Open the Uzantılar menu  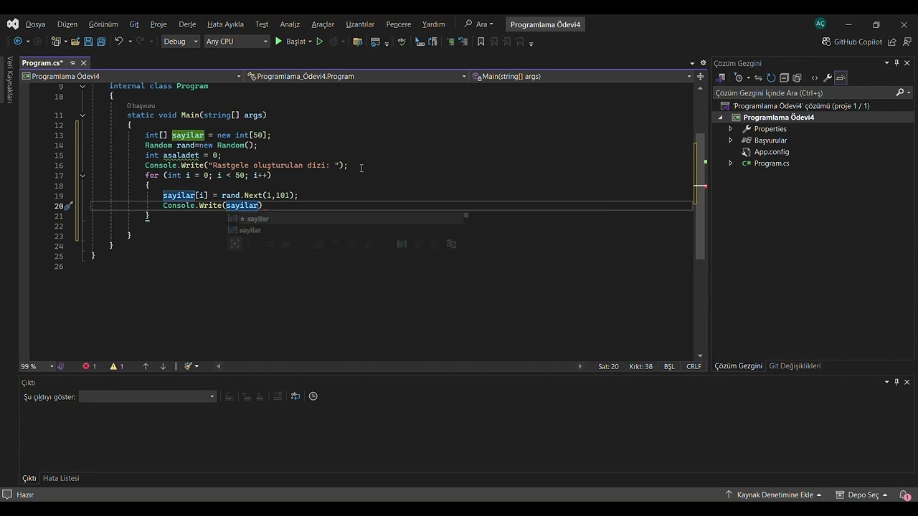[360, 24]
